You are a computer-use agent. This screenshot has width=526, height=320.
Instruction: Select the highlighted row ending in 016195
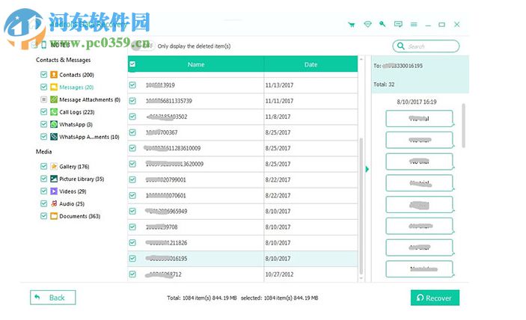click(x=242, y=259)
